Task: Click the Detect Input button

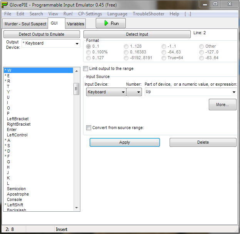Action: point(137,34)
